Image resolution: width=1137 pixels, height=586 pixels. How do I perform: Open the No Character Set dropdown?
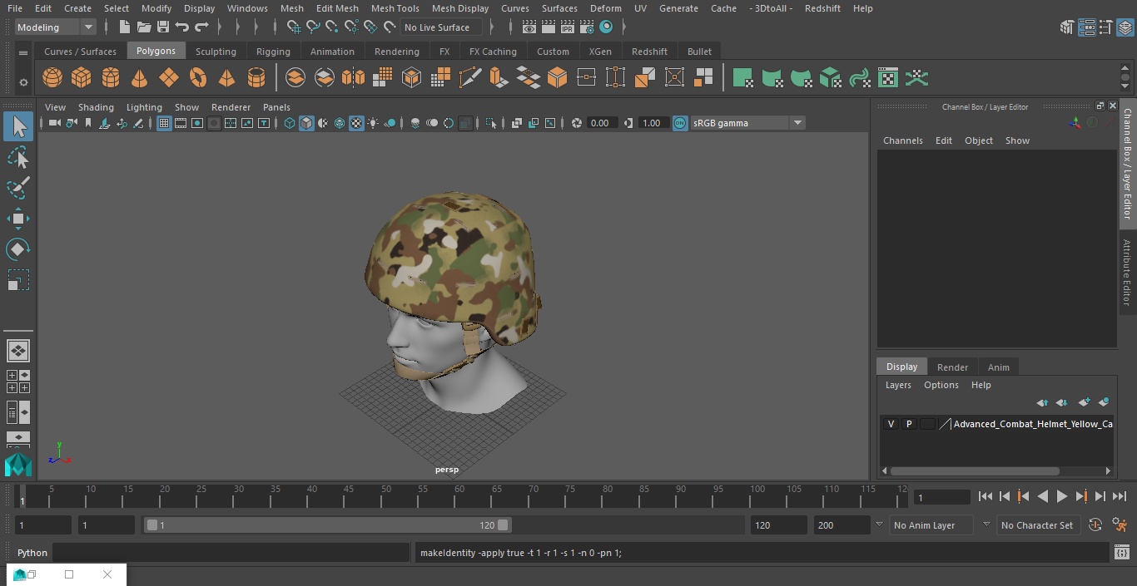(1037, 525)
